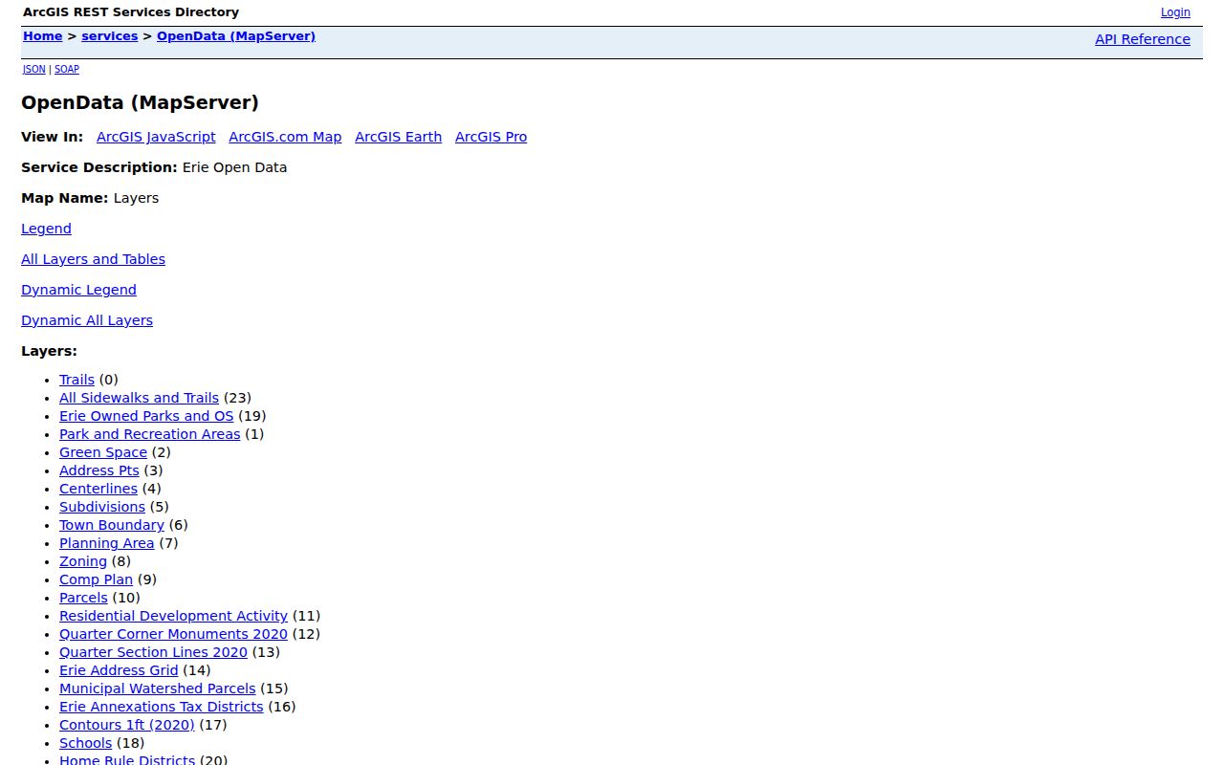Image resolution: width=1224 pixels, height=765 pixels.
Task: Open the Address Pts layer
Action: [99, 470]
